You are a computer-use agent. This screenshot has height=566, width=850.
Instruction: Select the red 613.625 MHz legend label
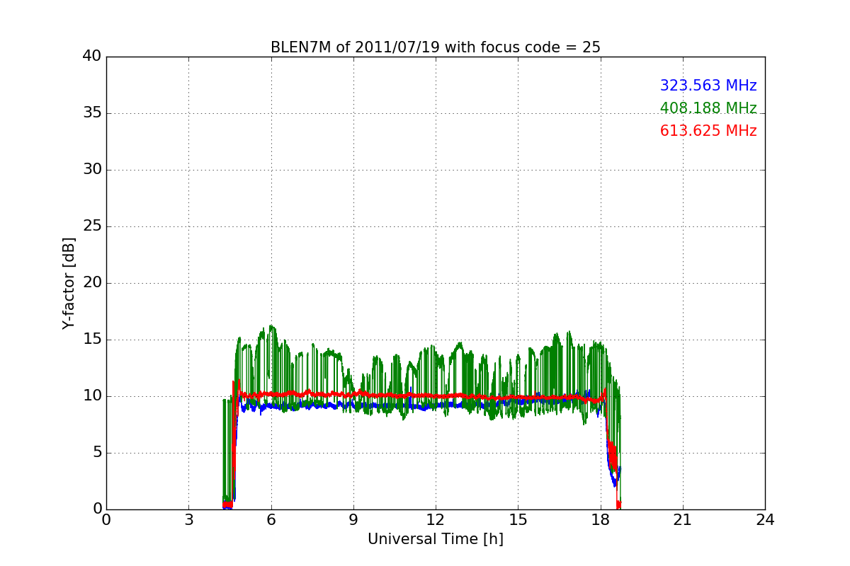pos(708,131)
